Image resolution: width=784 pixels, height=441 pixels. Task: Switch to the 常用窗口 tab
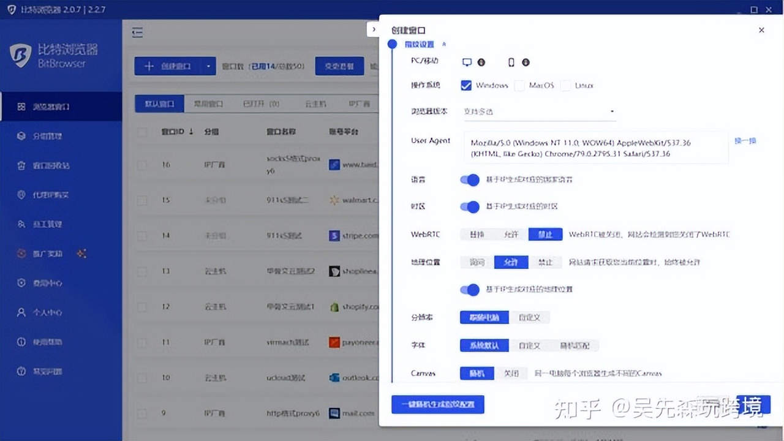tap(208, 104)
